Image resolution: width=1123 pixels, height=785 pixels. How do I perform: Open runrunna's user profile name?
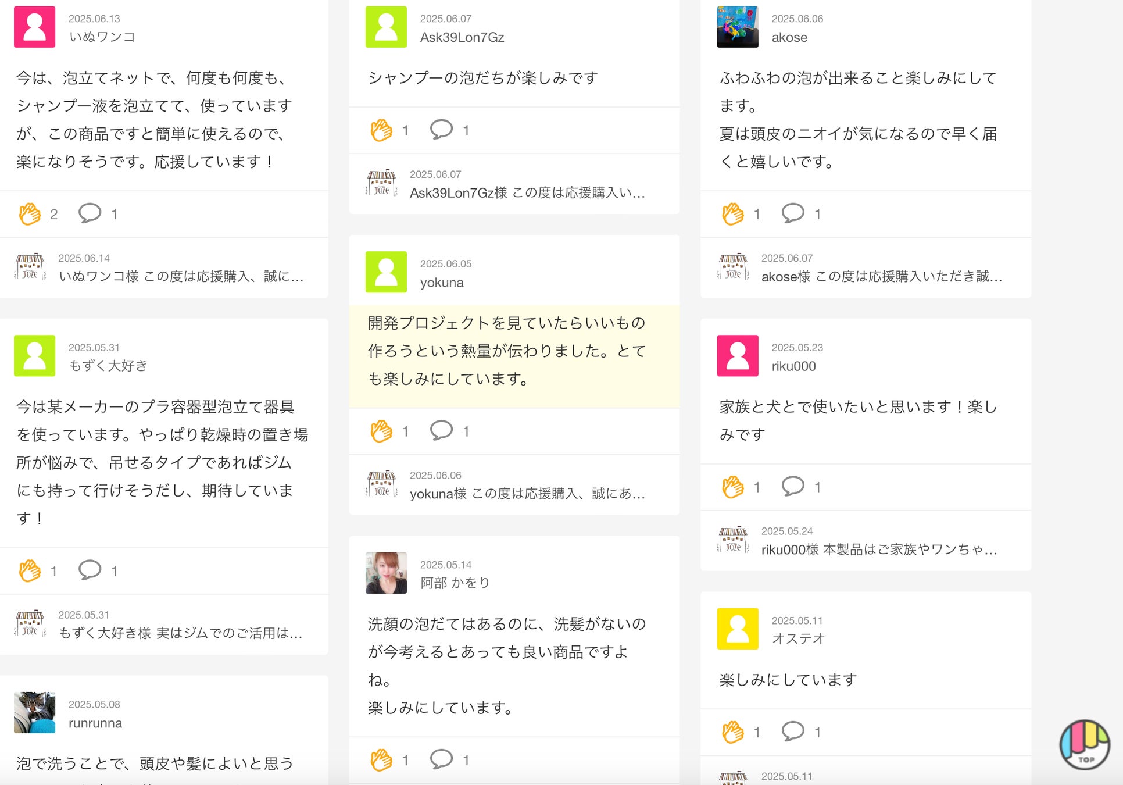(x=95, y=723)
